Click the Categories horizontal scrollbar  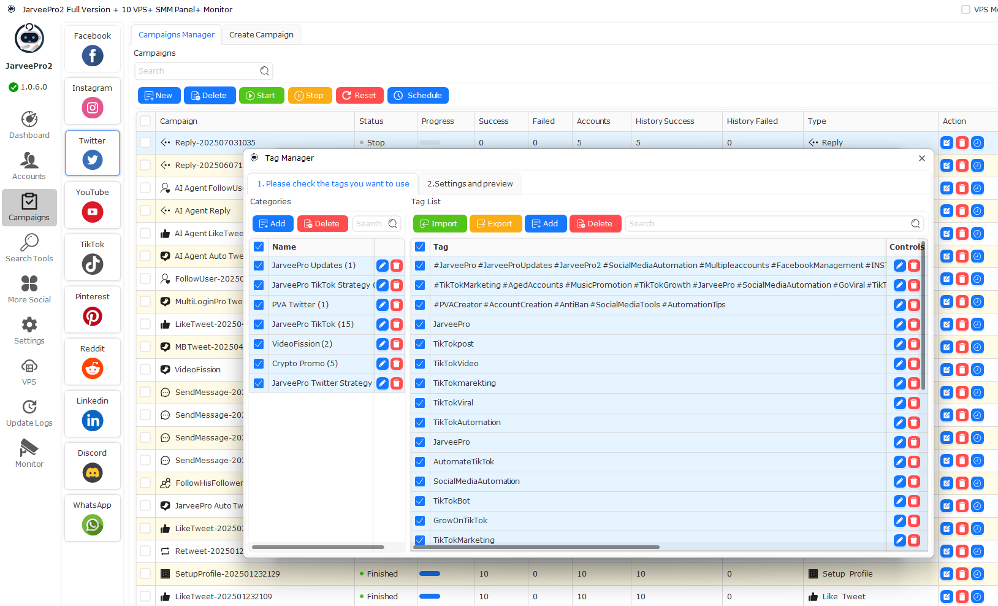[318, 547]
